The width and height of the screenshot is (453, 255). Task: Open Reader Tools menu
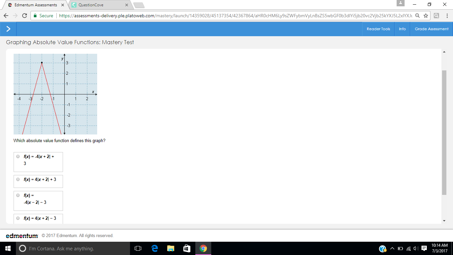point(378,29)
